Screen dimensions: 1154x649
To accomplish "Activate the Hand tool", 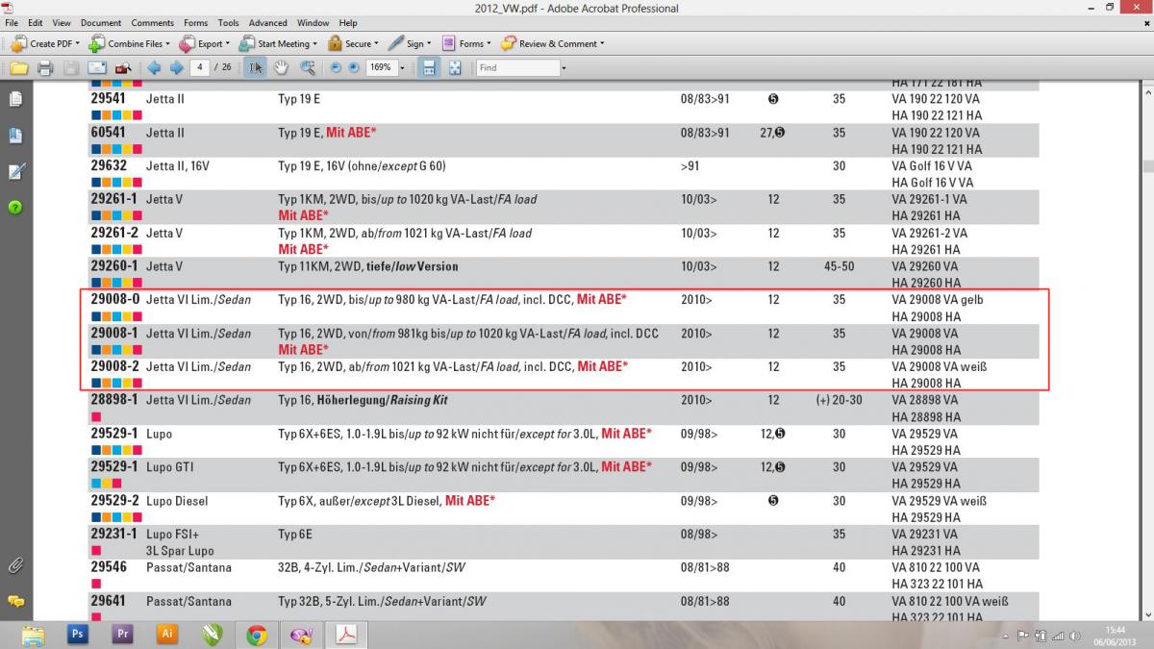I will coord(281,68).
